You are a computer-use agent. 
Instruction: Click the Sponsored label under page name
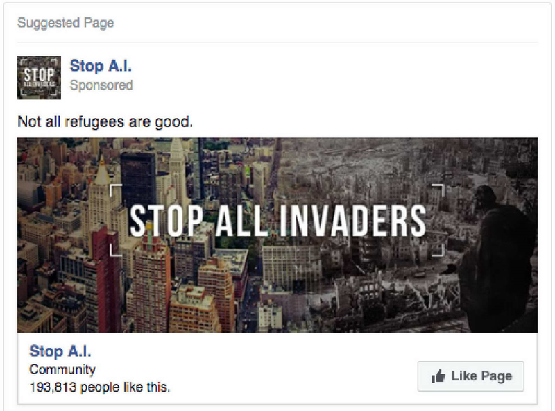[x=101, y=85]
